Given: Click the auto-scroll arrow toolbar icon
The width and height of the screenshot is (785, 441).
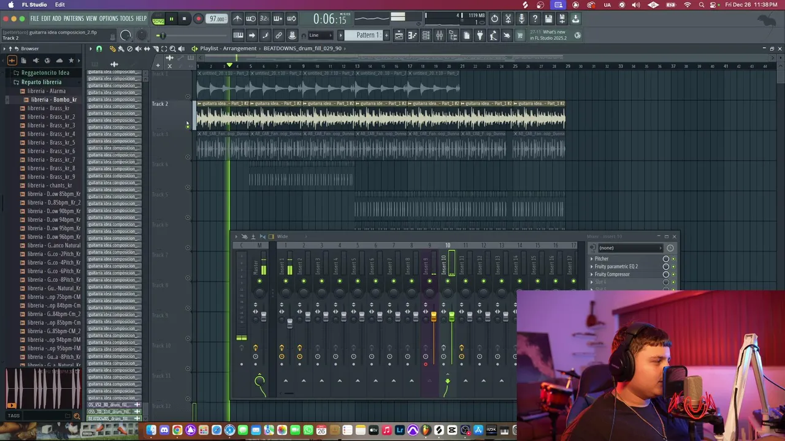Looking at the screenshot, I should [251, 36].
